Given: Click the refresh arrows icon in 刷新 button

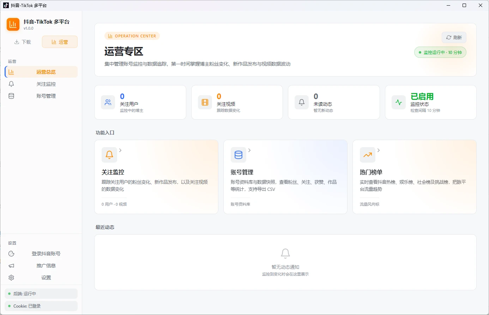Looking at the screenshot, I should click(x=449, y=37).
